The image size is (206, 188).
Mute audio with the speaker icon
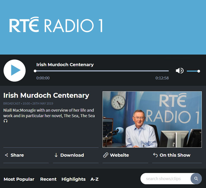(x=180, y=71)
